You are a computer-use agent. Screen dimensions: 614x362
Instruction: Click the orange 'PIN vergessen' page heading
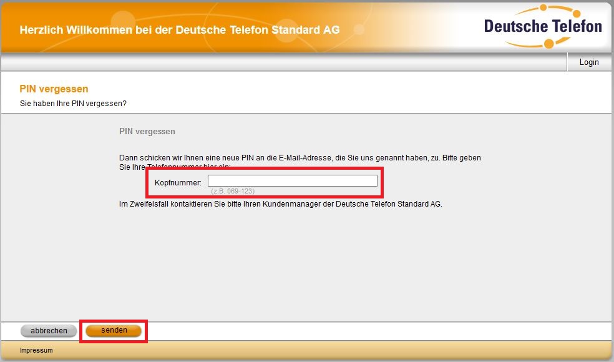[54, 89]
